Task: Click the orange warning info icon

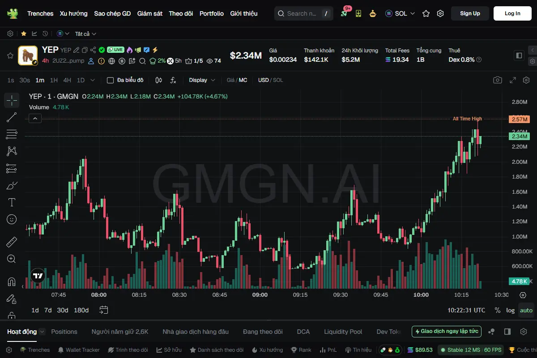Action: pos(102,61)
